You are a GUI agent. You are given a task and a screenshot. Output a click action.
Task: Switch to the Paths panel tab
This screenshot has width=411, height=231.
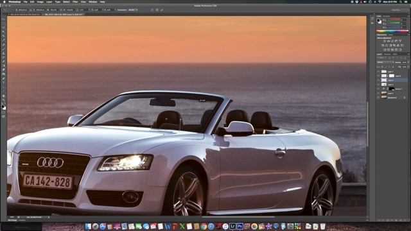click(395, 54)
